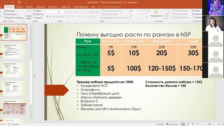The height and width of the screenshot is (126, 224).
Task: Open the Вставка ribbon tab
Action: tap(19, 7)
